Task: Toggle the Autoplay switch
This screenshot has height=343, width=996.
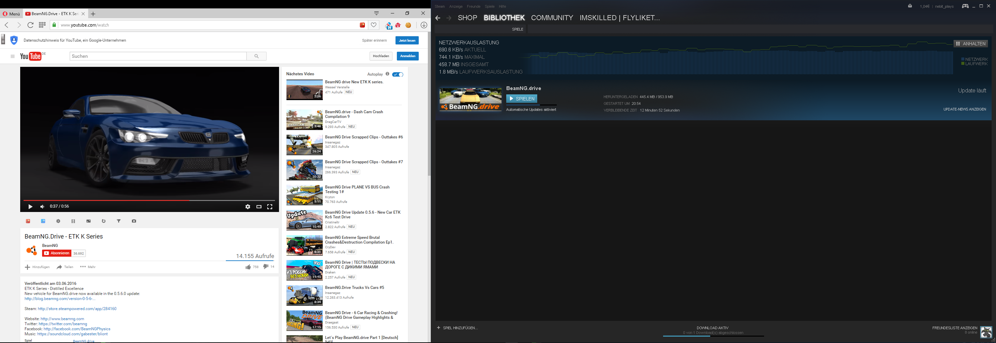Action: [398, 75]
